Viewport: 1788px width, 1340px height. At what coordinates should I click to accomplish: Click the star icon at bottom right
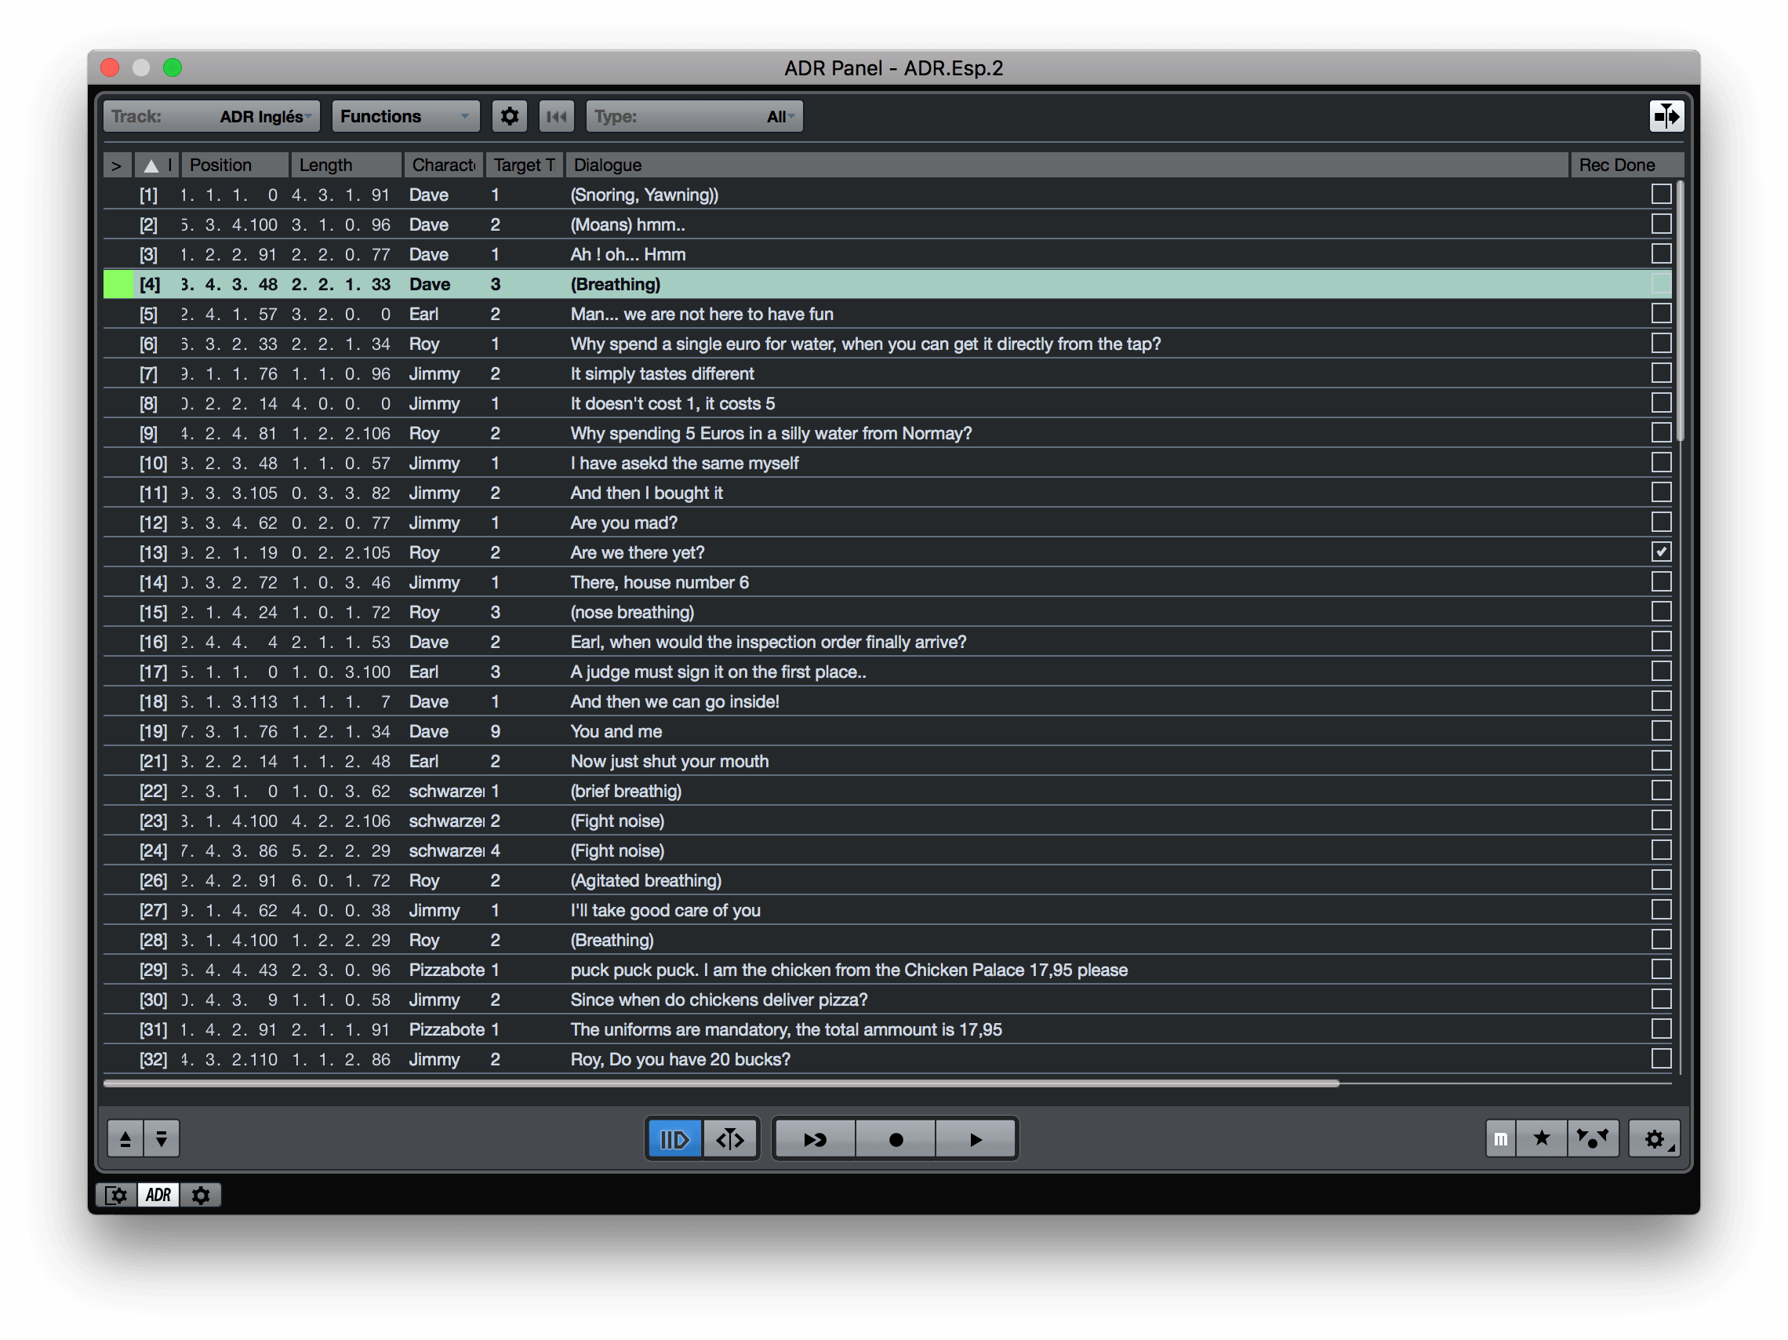(1542, 1138)
